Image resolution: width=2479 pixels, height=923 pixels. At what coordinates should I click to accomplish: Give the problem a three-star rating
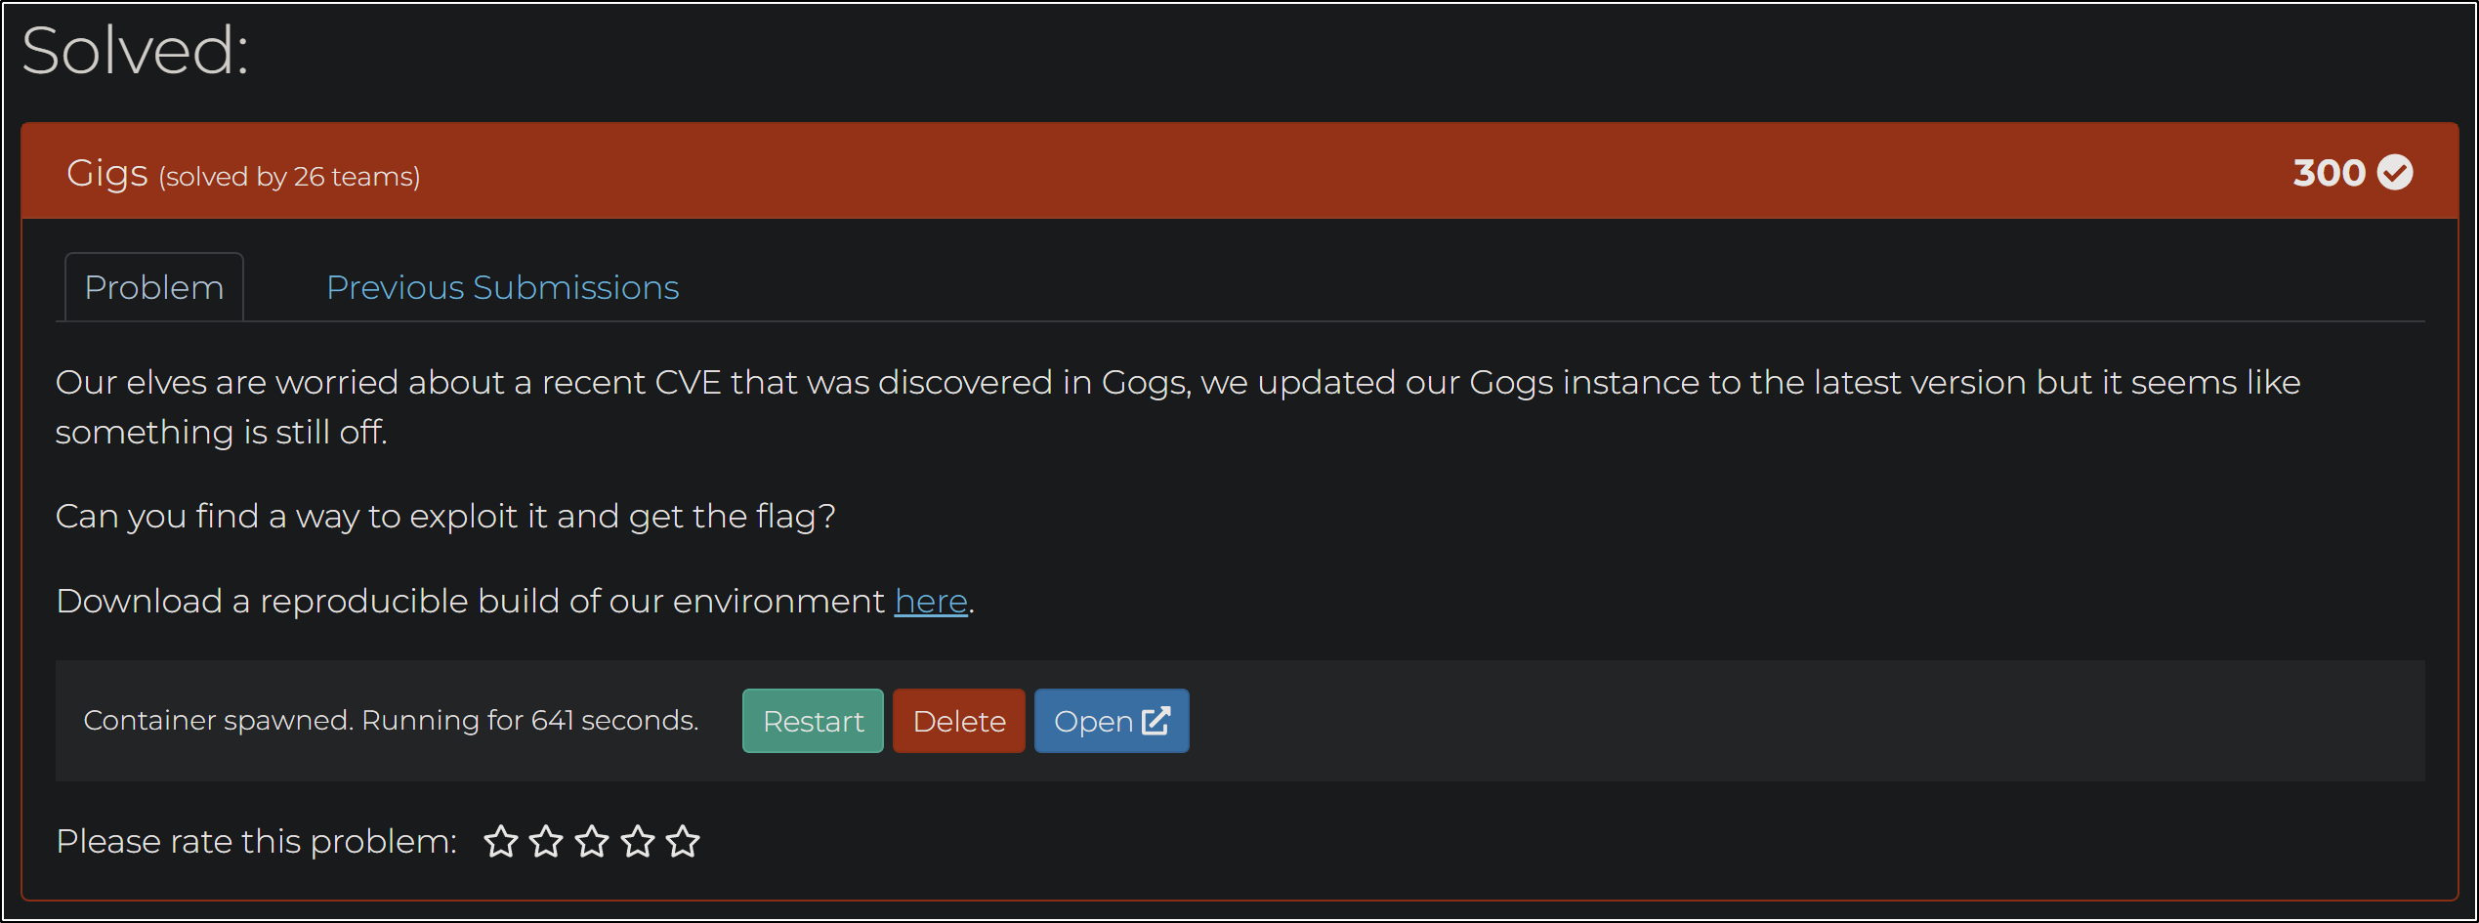point(592,841)
